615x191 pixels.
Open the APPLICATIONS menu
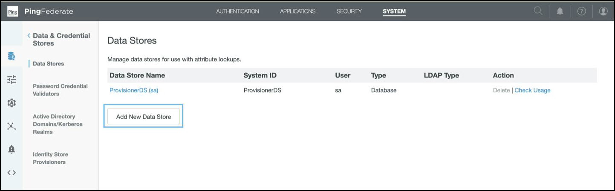point(297,11)
